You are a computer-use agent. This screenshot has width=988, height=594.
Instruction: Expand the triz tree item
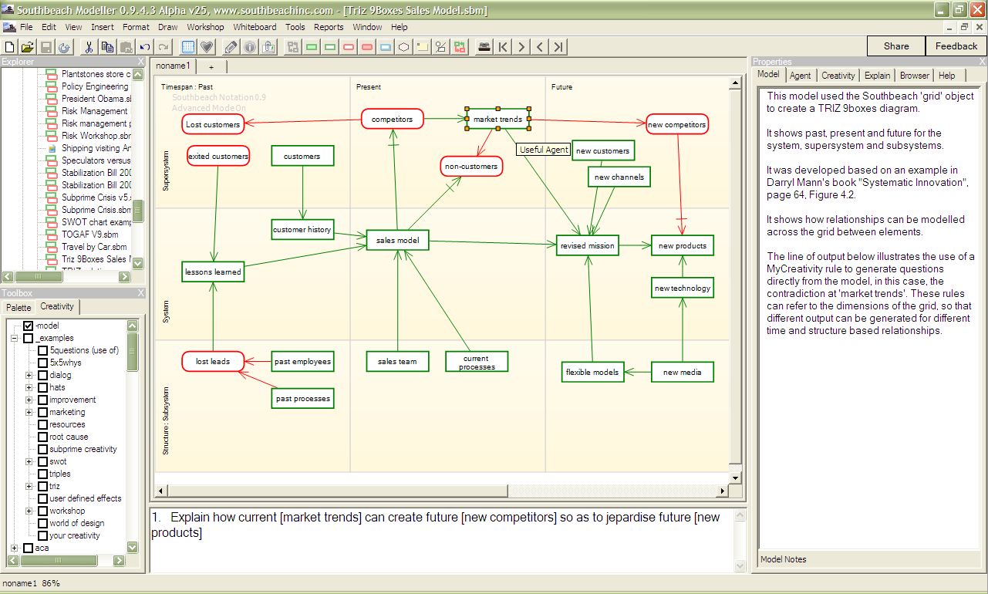point(29,486)
